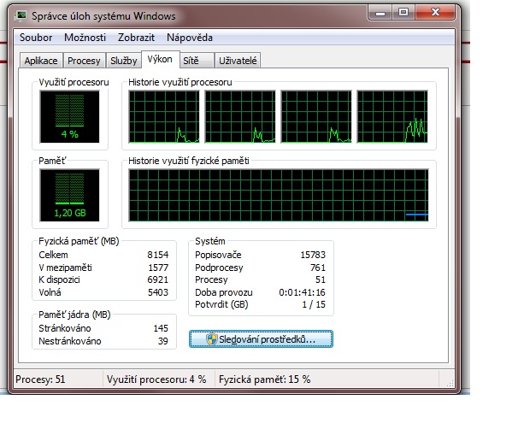Switch to the Procesy tab

(84, 61)
